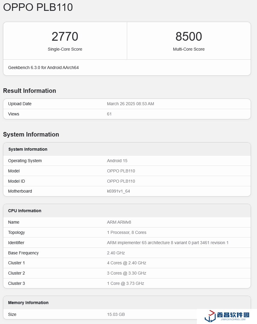The width and height of the screenshot is (257, 324).
Task: Click the ARM ARMv8 CPU name value
Action: [119, 222]
